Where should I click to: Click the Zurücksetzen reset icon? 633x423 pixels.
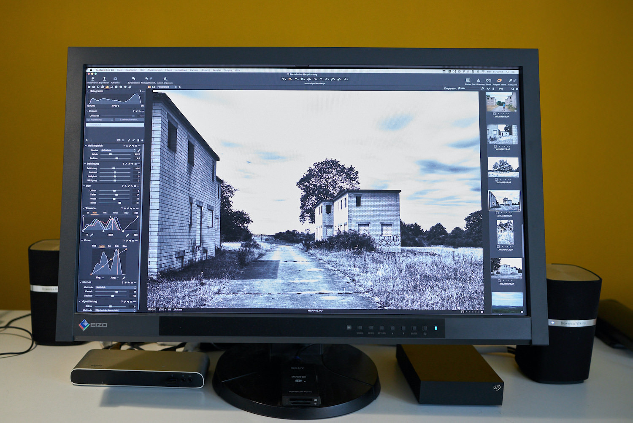tap(133, 79)
